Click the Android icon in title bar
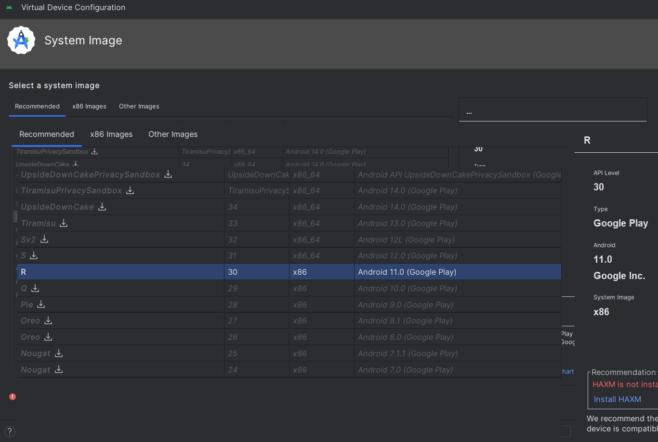This screenshot has width=658, height=442. (9, 8)
